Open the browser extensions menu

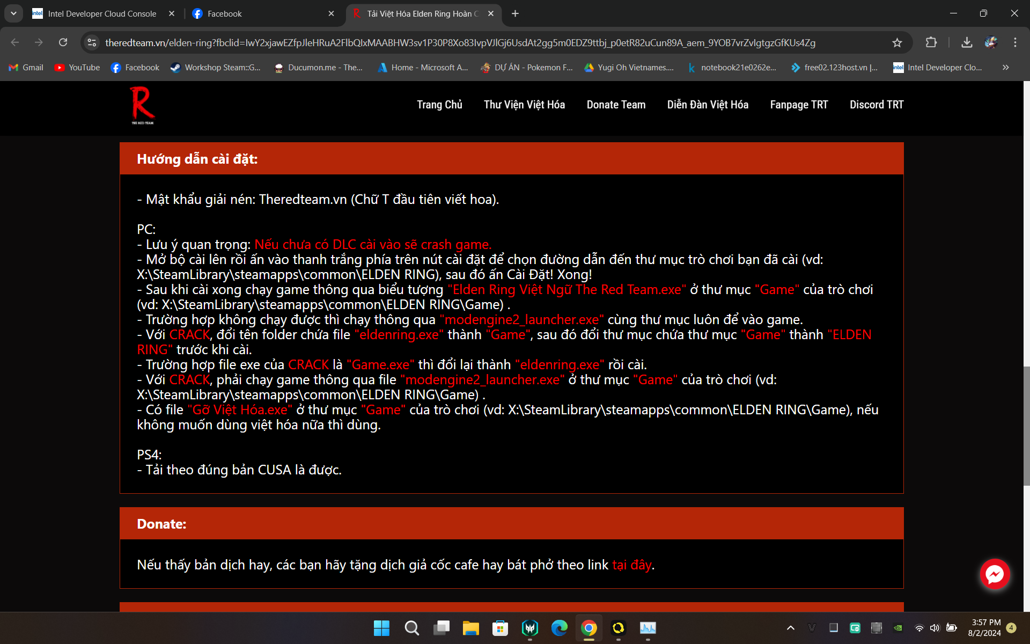coord(931,42)
